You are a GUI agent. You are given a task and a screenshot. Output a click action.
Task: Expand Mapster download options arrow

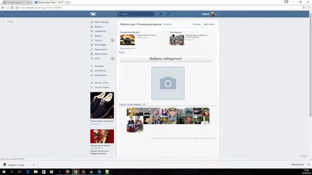click(34, 165)
